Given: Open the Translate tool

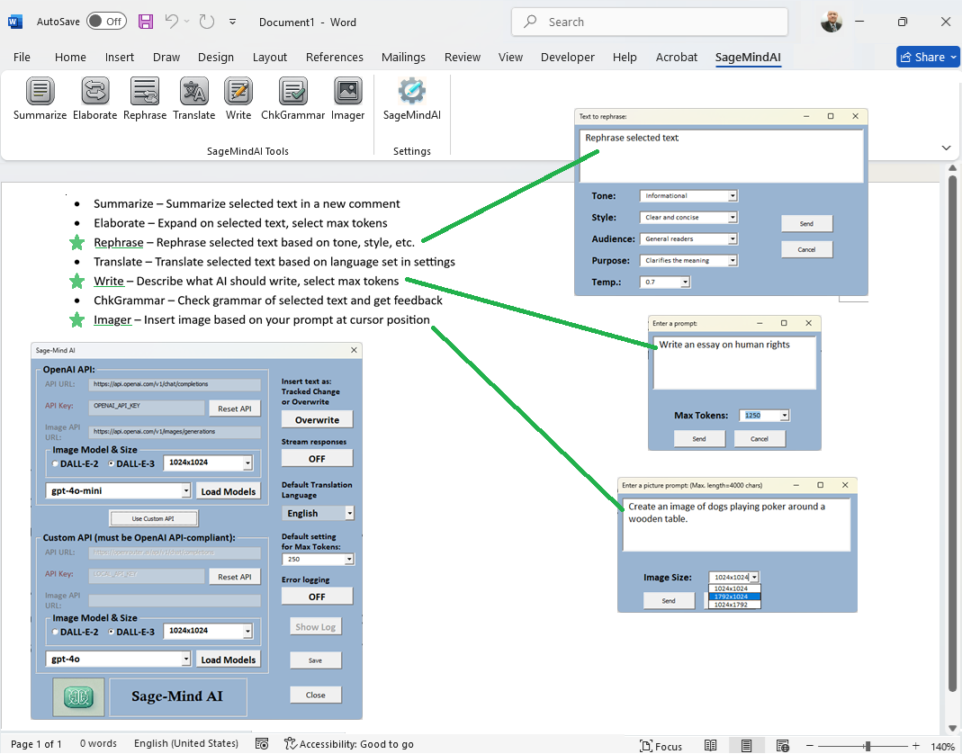Looking at the screenshot, I should point(194,98).
